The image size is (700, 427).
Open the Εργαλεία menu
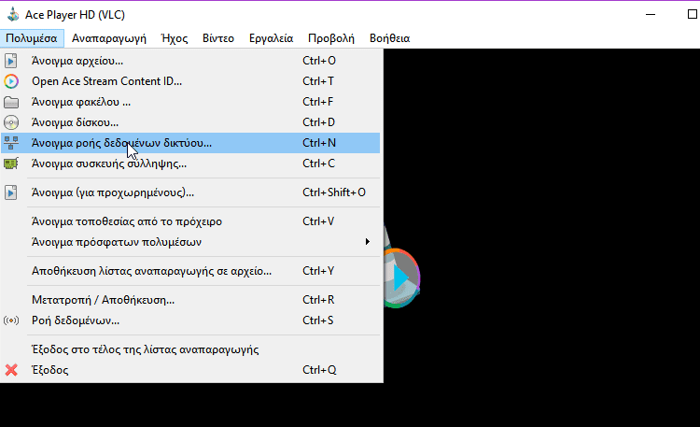pos(271,38)
